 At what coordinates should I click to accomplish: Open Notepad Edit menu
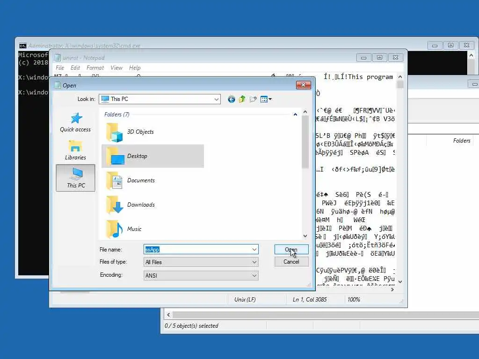(75, 68)
